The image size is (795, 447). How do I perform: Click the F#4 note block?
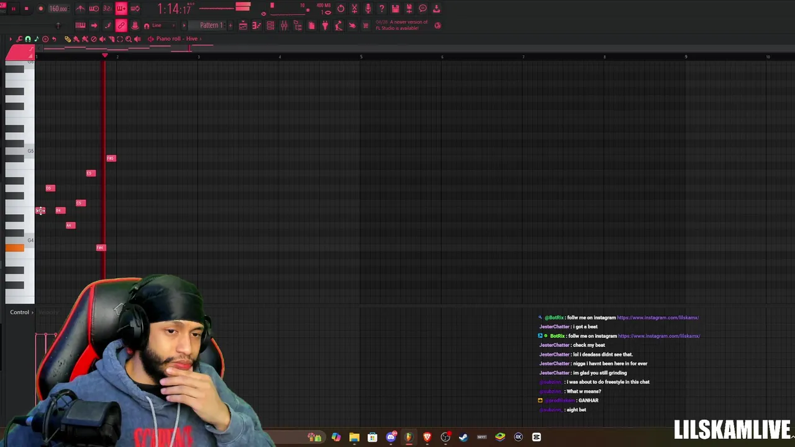point(101,248)
